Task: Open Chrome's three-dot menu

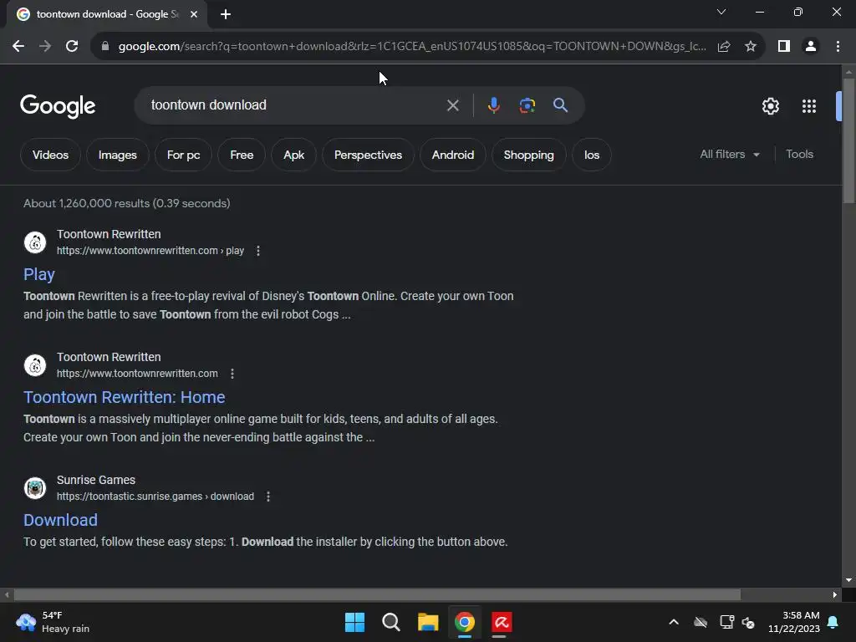Action: coord(838,47)
